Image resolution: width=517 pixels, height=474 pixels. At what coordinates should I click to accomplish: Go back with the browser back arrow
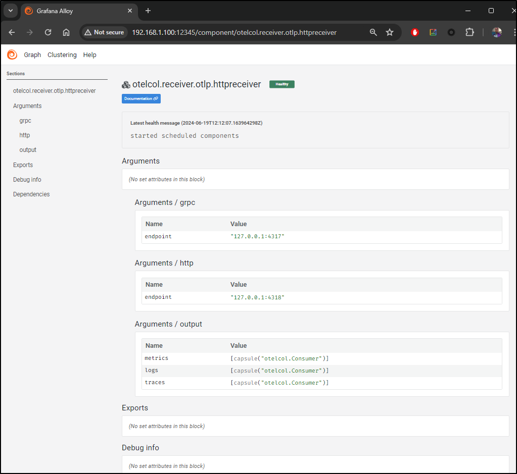(x=12, y=32)
